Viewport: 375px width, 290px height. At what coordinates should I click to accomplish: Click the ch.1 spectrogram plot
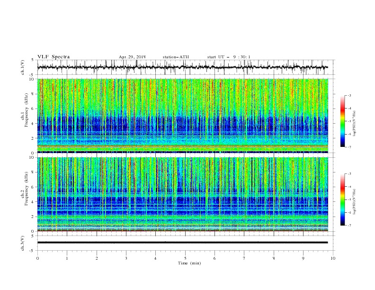[183, 116]
